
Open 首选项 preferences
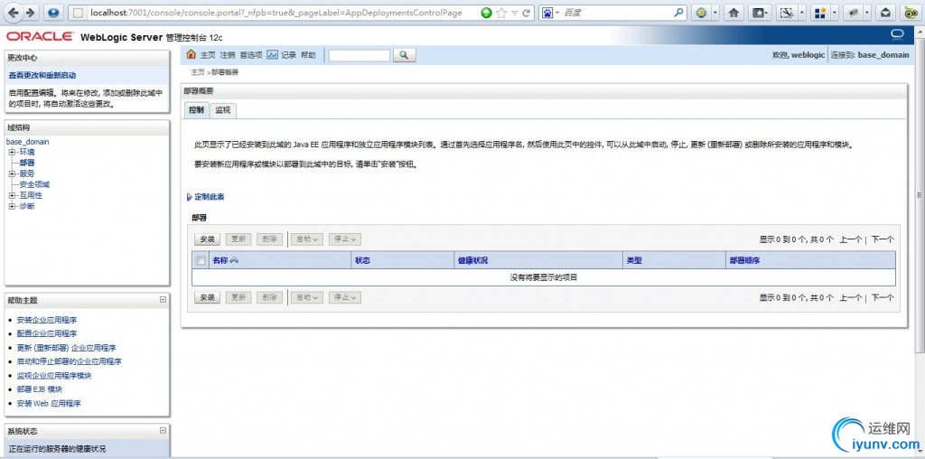click(x=251, y=55)
